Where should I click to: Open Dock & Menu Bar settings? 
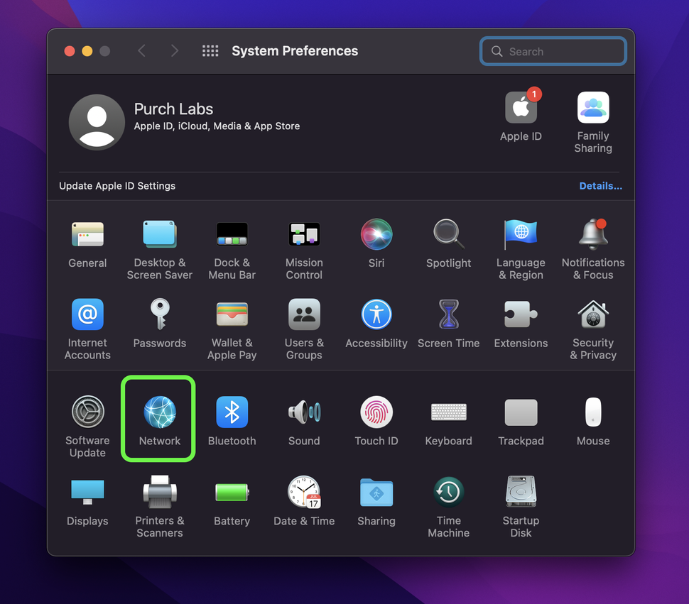click(x=232, y=251)
